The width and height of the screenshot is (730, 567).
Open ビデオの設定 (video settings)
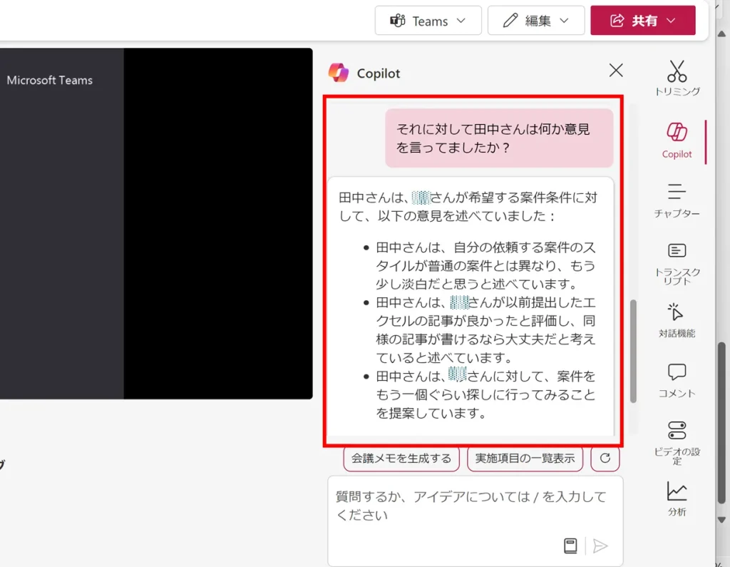[x=677, y=440]
